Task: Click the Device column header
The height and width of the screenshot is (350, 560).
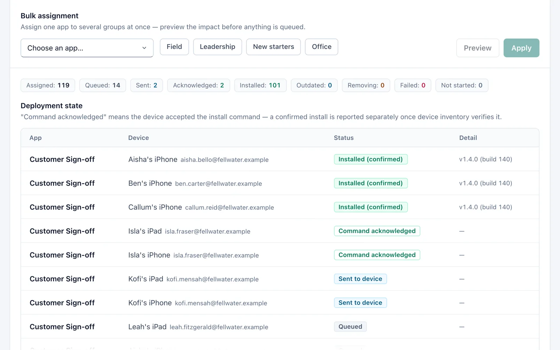Action: click(139, 138)
